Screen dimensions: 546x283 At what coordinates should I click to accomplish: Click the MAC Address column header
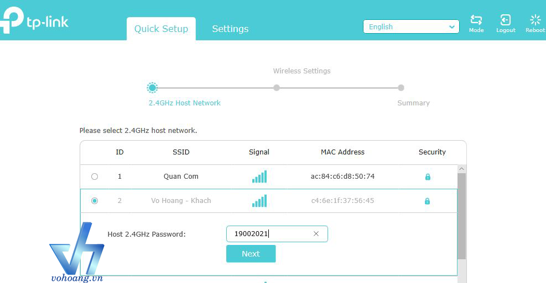[342, 152]
